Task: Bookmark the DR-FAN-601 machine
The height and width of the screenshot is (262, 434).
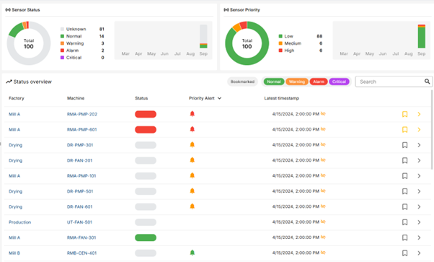Action: coord(404,207)
